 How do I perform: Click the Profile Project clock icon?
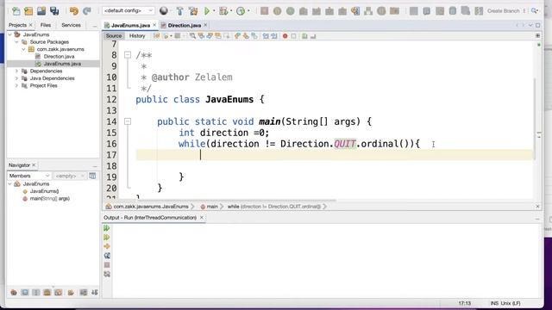click(241, 11)
